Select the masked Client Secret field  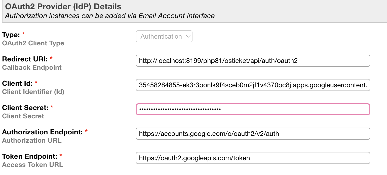[253, 109]
